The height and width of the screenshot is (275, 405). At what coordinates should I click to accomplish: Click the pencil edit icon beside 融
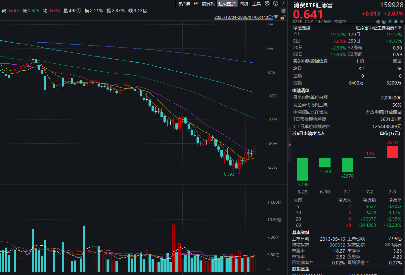tap(390, 21)
